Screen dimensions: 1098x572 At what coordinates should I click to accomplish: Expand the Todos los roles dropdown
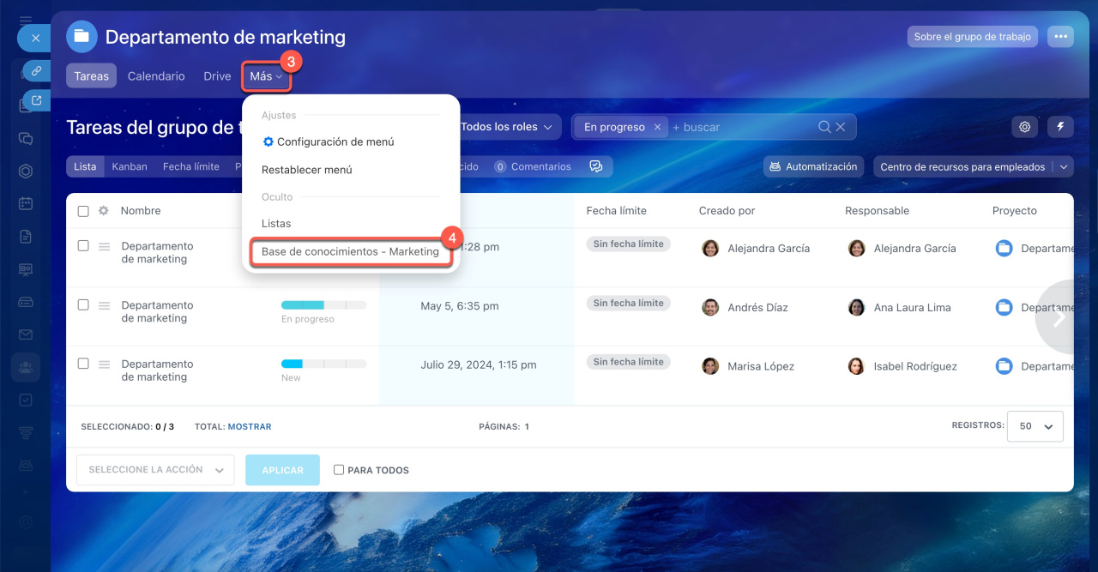tap(506, 127)
